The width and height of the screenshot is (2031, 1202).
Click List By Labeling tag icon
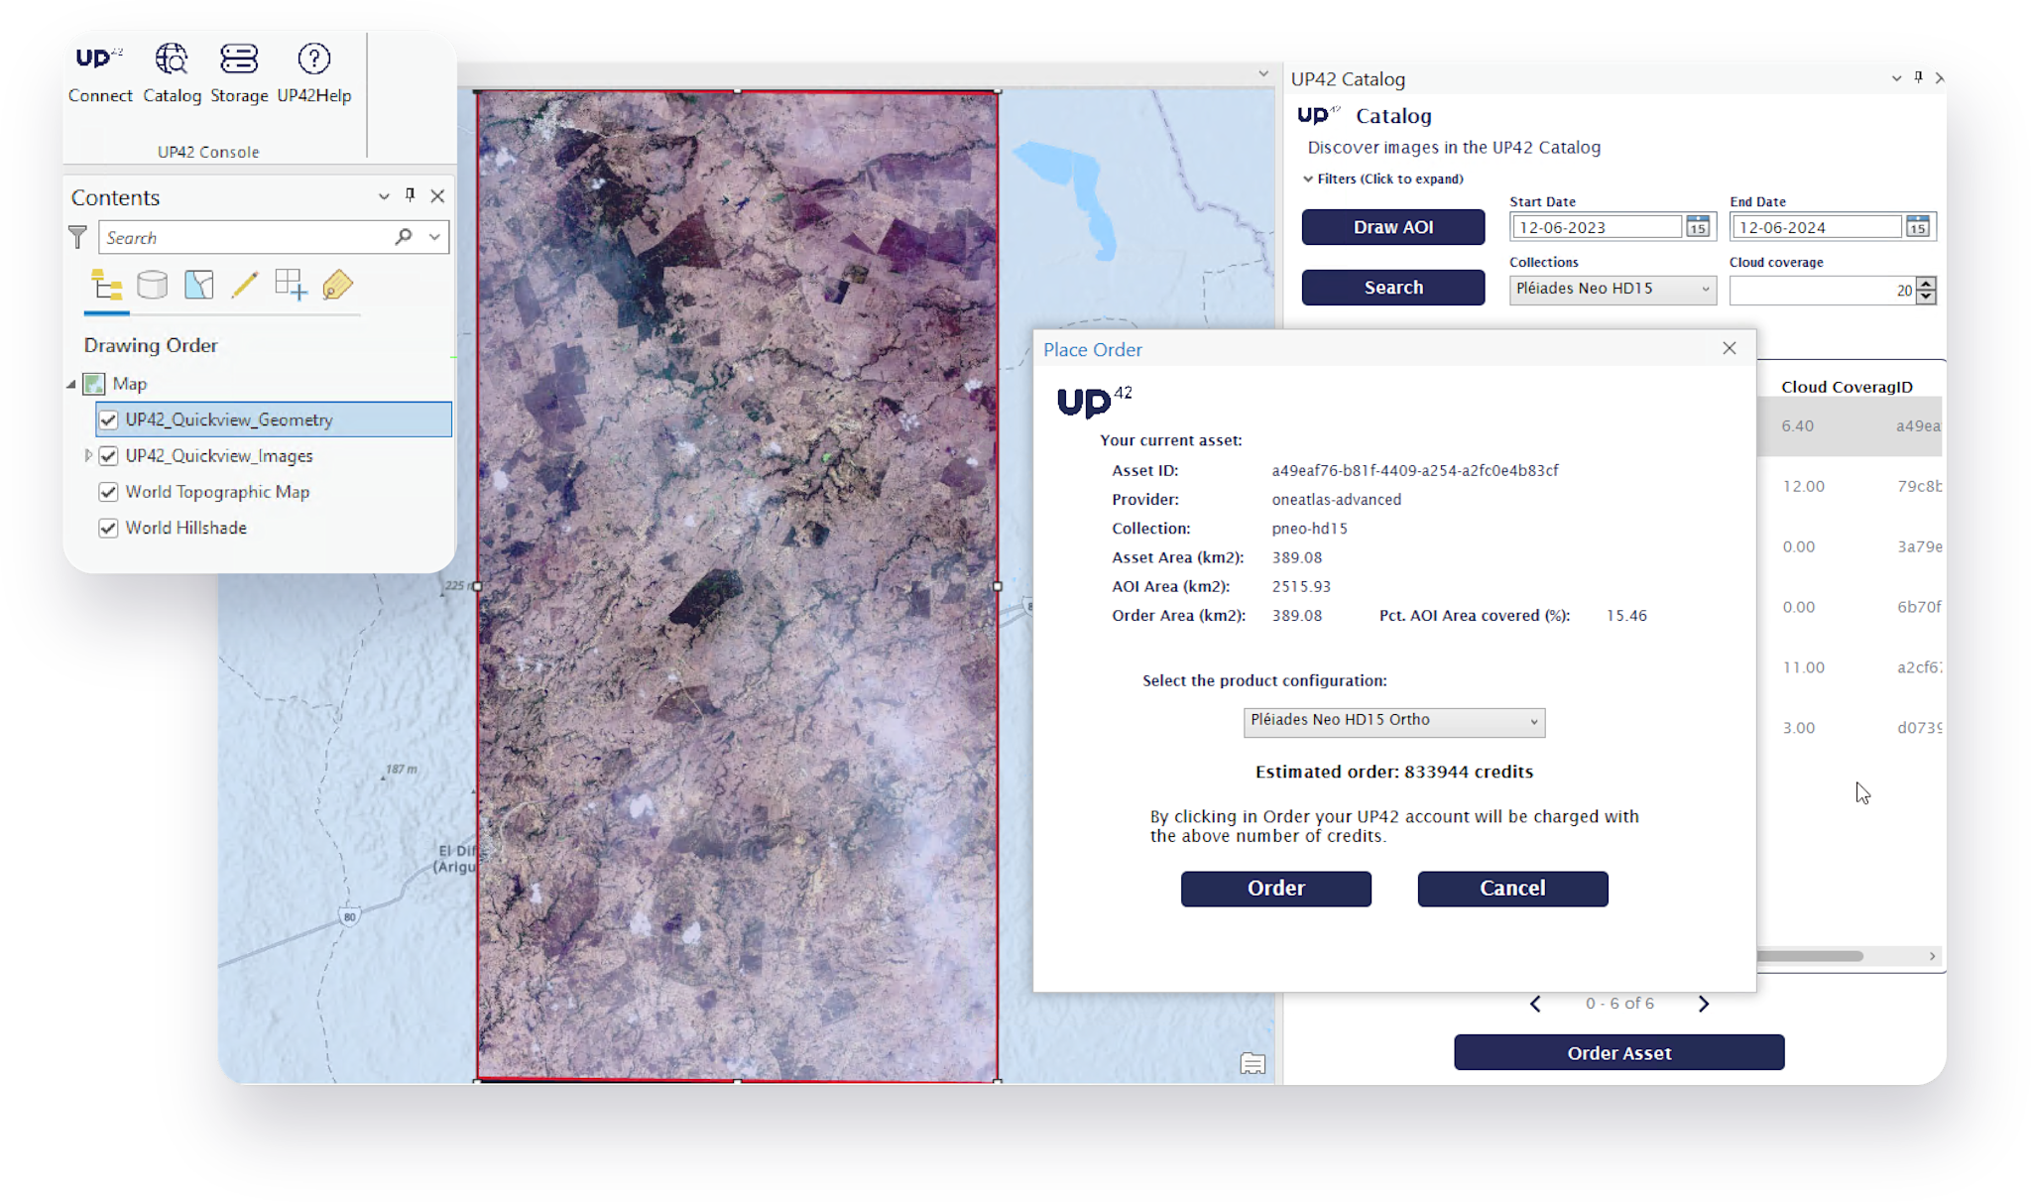[x=337, y=286]
